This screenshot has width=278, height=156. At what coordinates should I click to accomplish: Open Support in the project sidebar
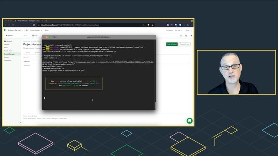coord(7,57)
